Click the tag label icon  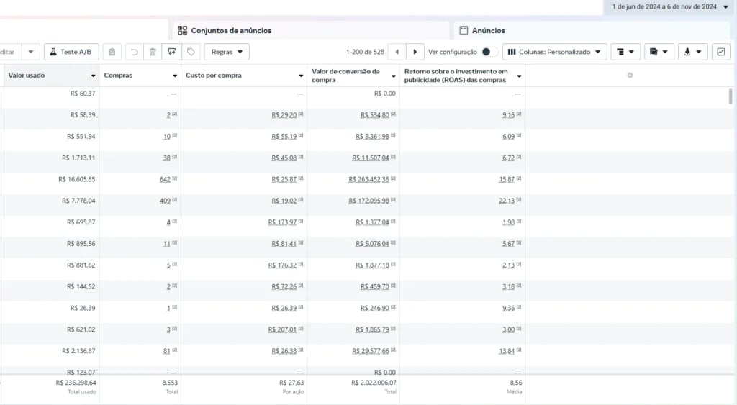(191, 52)
